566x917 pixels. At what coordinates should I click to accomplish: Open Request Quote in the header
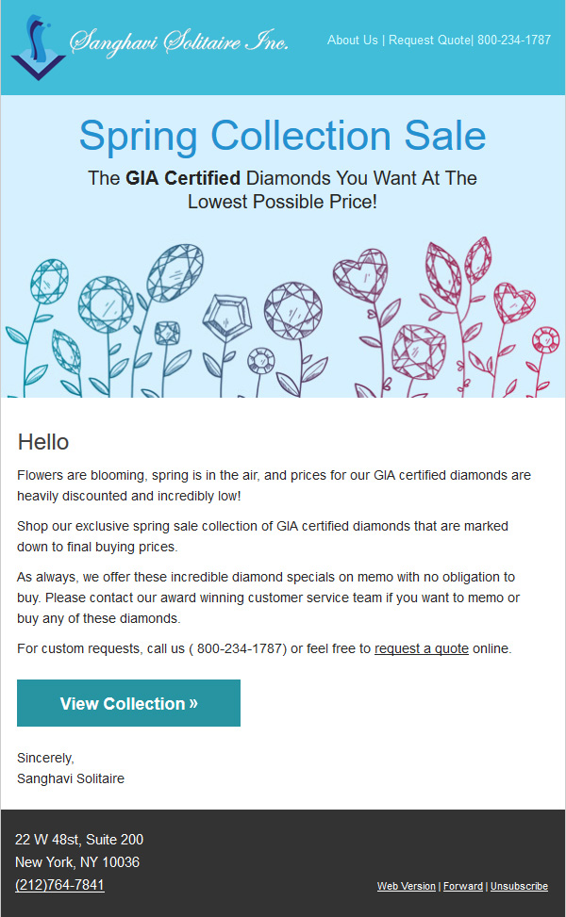[429, 41]
